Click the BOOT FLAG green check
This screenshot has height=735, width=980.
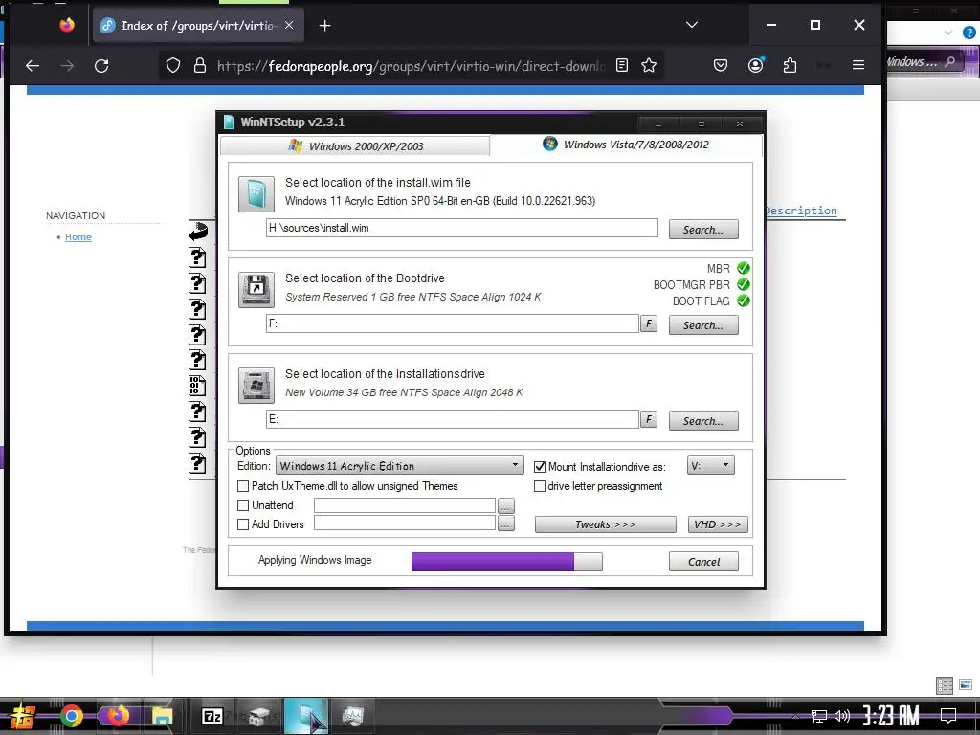point(743,301)
